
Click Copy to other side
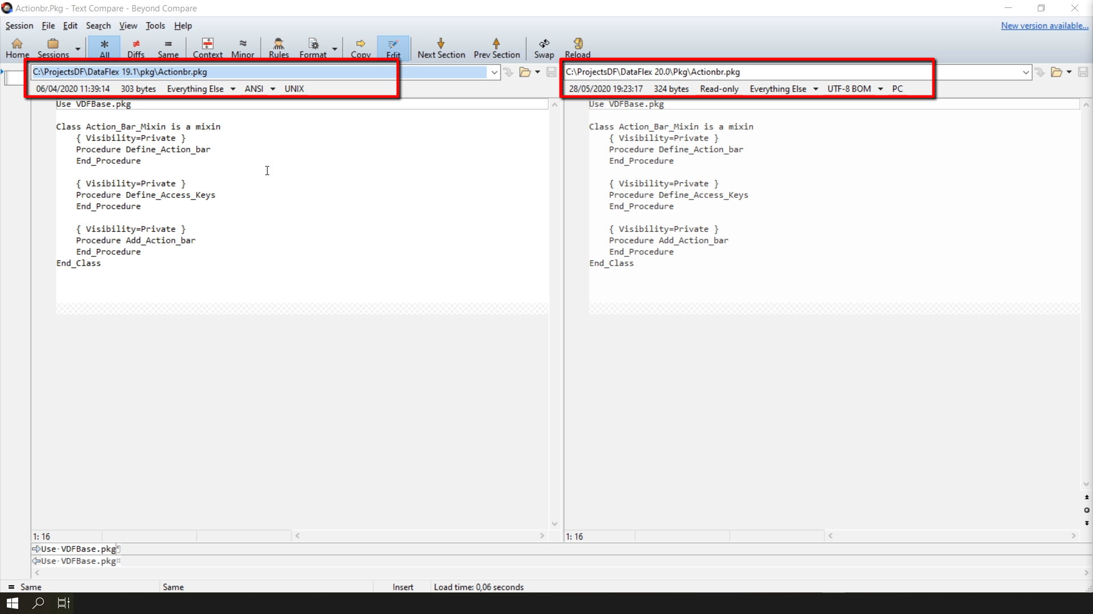pyautogui.click(x=360, y=48)
